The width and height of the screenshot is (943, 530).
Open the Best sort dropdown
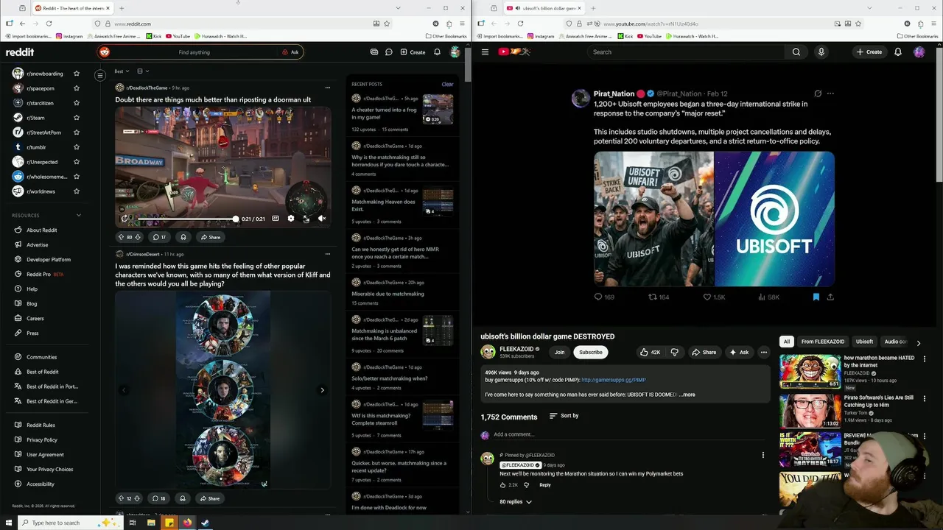(x=122, y=71)
